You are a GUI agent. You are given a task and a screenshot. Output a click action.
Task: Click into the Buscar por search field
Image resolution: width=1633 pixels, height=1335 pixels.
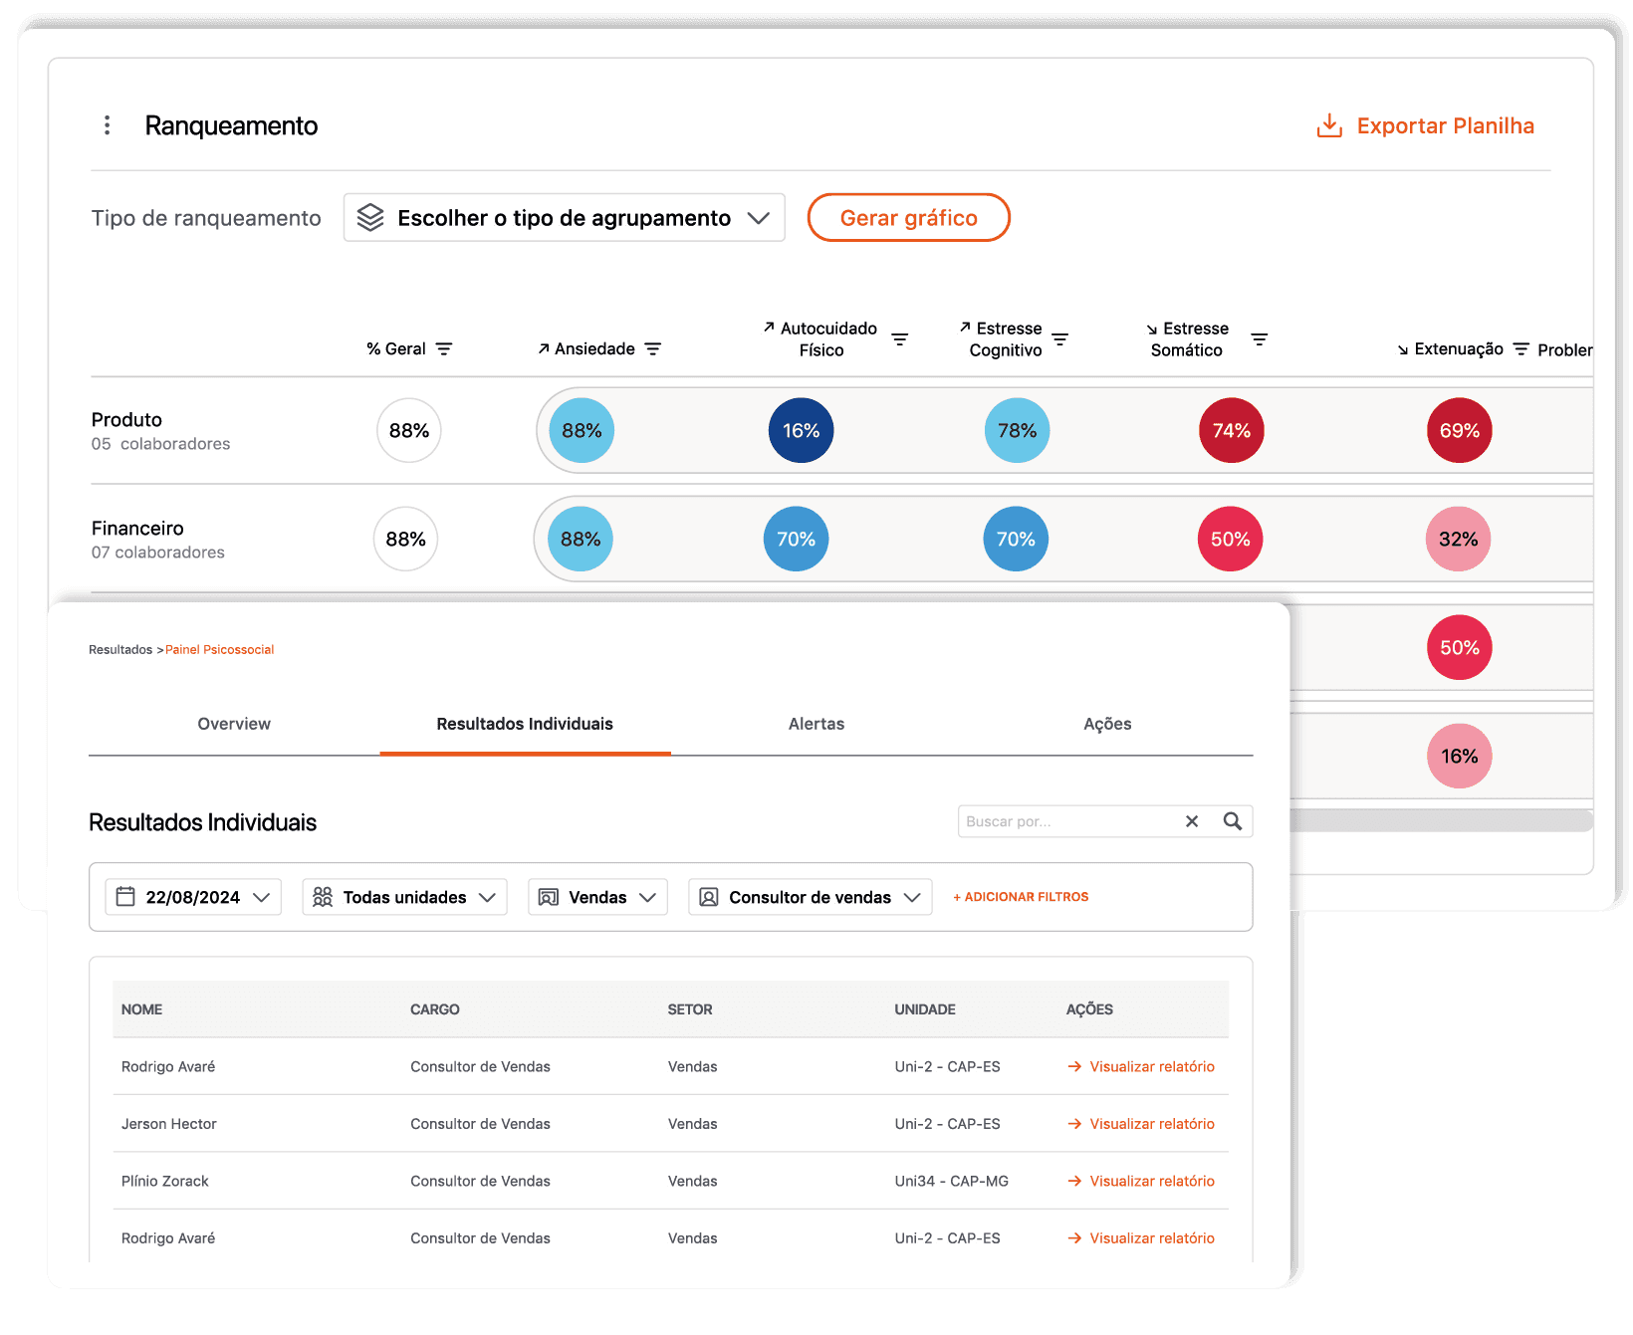[x=1065, y=821]
